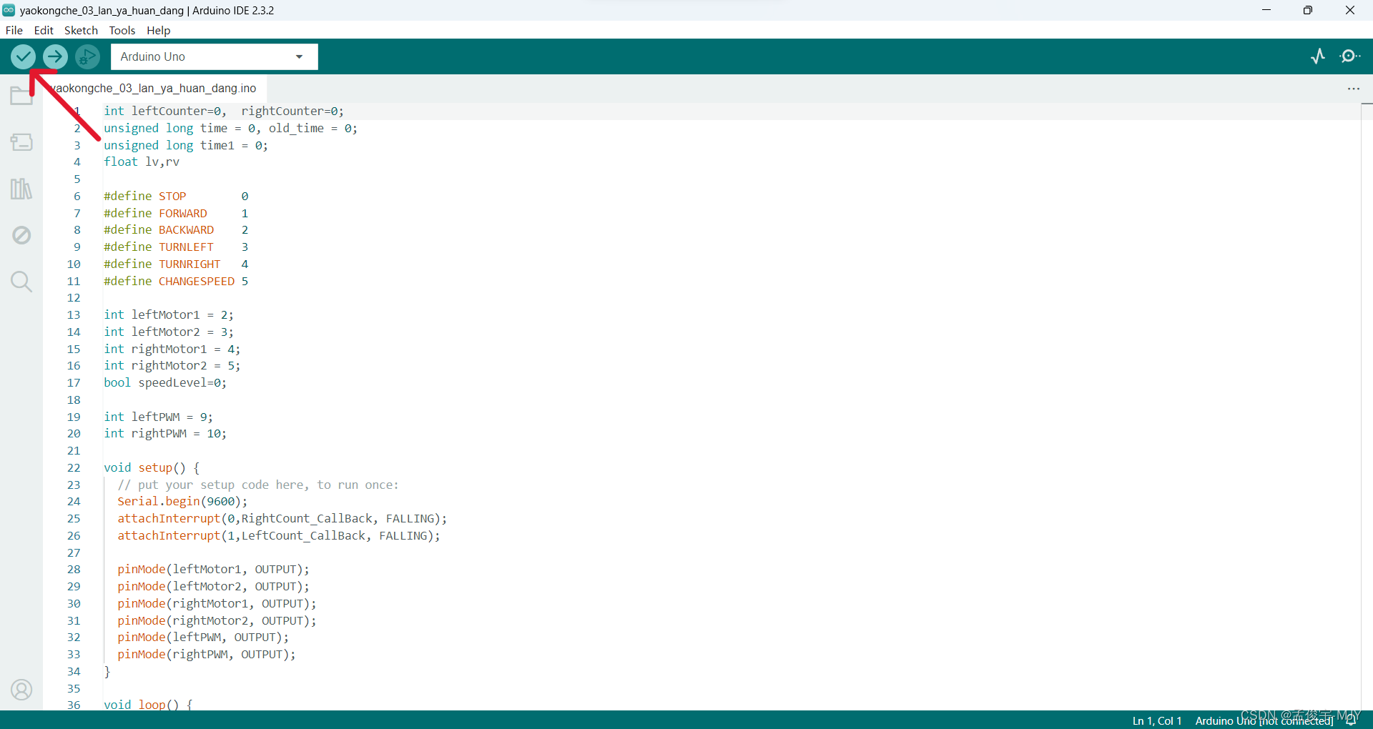Click the Arduino IDE app icon in title bar
Viewport: 1373px width, 729px height.
(x=9, y=10)
